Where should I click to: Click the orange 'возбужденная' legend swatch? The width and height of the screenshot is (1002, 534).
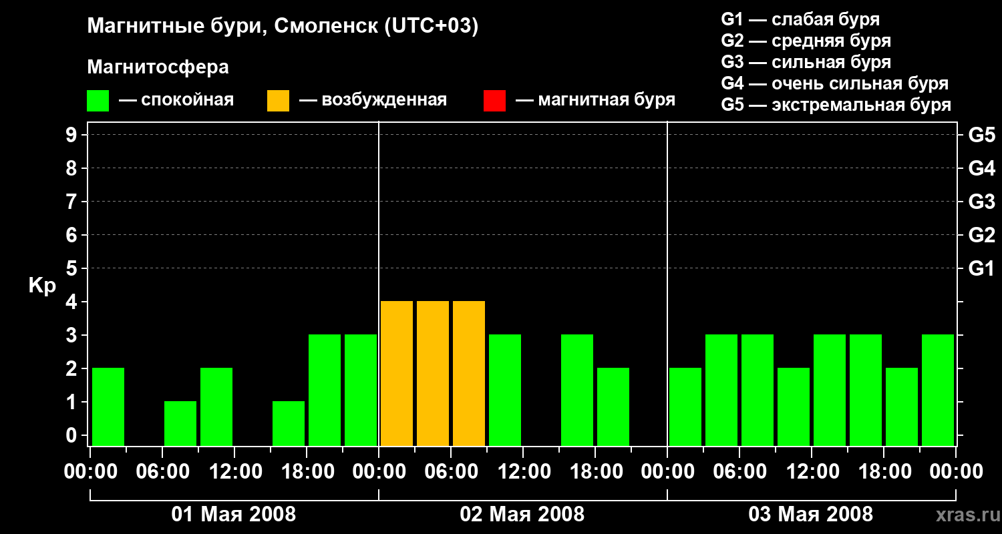(x=278, y=101)
